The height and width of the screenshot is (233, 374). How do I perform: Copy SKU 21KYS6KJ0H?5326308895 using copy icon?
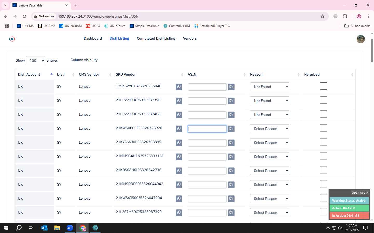pos(179,143)
